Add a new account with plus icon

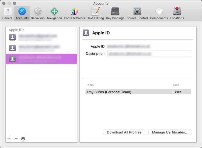[x=9, y=139]
